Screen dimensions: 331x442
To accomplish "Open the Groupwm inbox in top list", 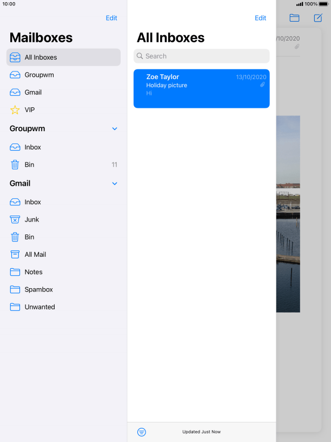I will (63, 75).
